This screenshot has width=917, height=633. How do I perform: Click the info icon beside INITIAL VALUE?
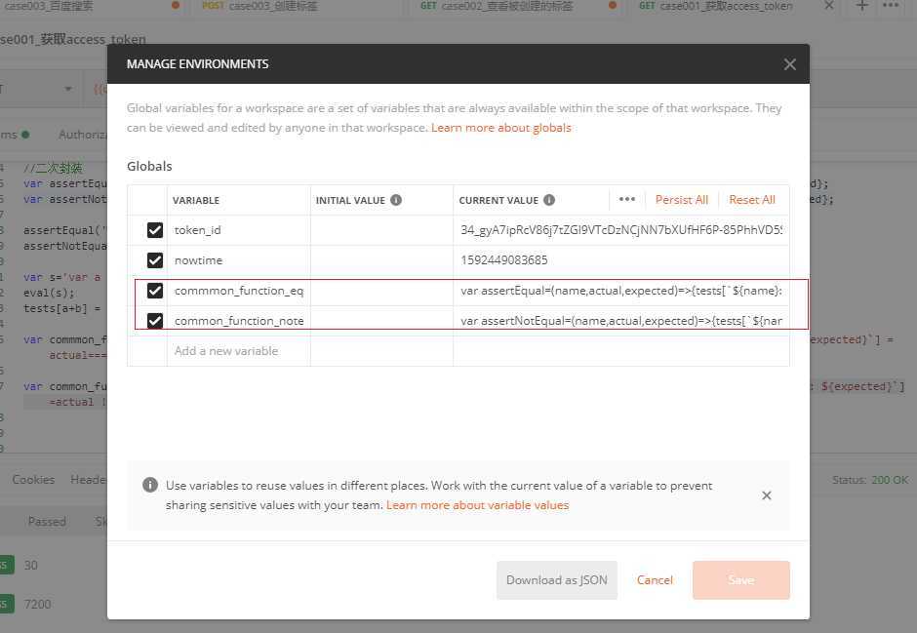(396, 200)
